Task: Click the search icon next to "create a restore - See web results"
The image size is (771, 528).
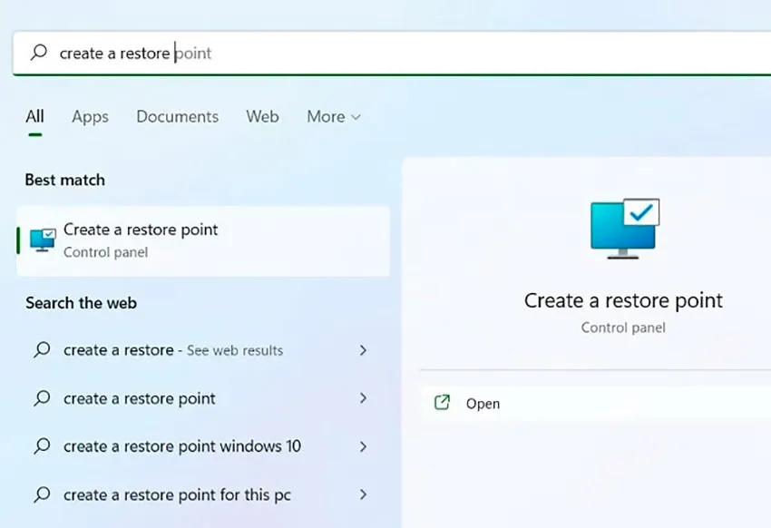Action: (x=42, y=350)
